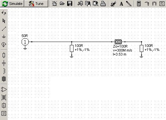The width and height of the screenshot is (166, 120).
Task: Select the Zo=100R transmission line element
Action: coord(118,42)
